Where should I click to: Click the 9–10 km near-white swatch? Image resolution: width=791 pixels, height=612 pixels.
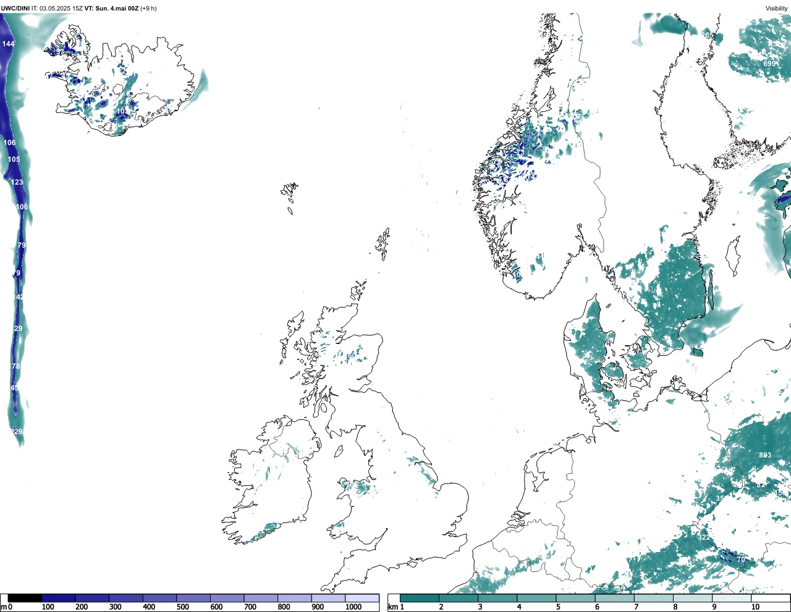click(731, 598)
